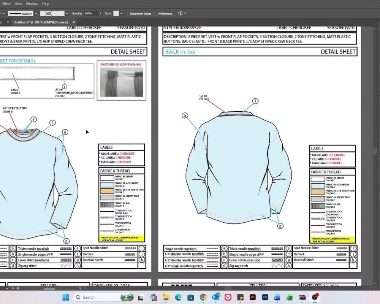Open Adobe Photoshop from the taskbar
Image resolution: width=380 pixels, height=304 pixels.
(265, 297)
